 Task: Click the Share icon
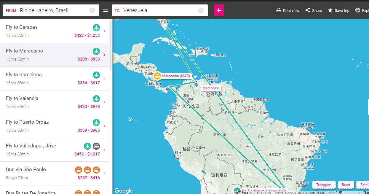click(308, 10)
